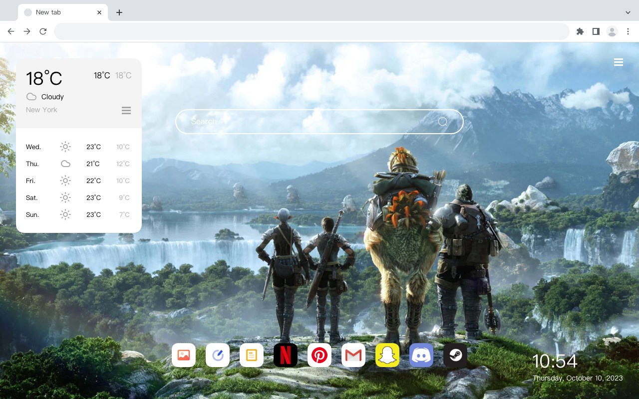639x399 pixels.
Task: Click the Thursday, October 10, 2023 date
Action: coord(578,378)
